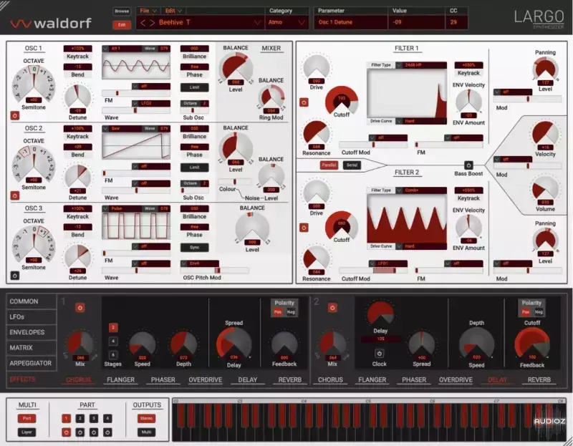Toggle the delay Clock sync button
Screen dimensions: 573x446
pos(380,353)
